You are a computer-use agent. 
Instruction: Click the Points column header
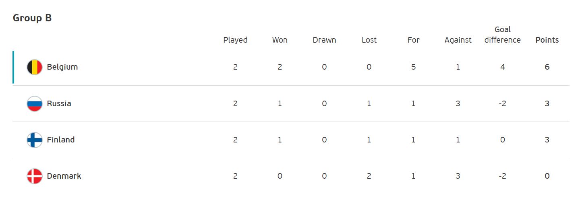(x=547, y=40)
